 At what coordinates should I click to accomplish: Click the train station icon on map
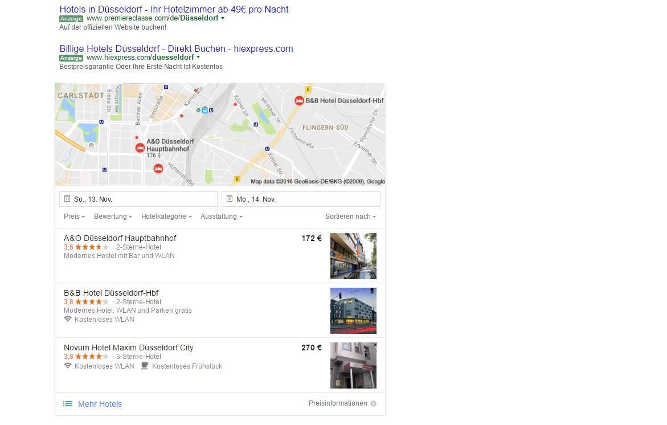click(x=204, y=110)
